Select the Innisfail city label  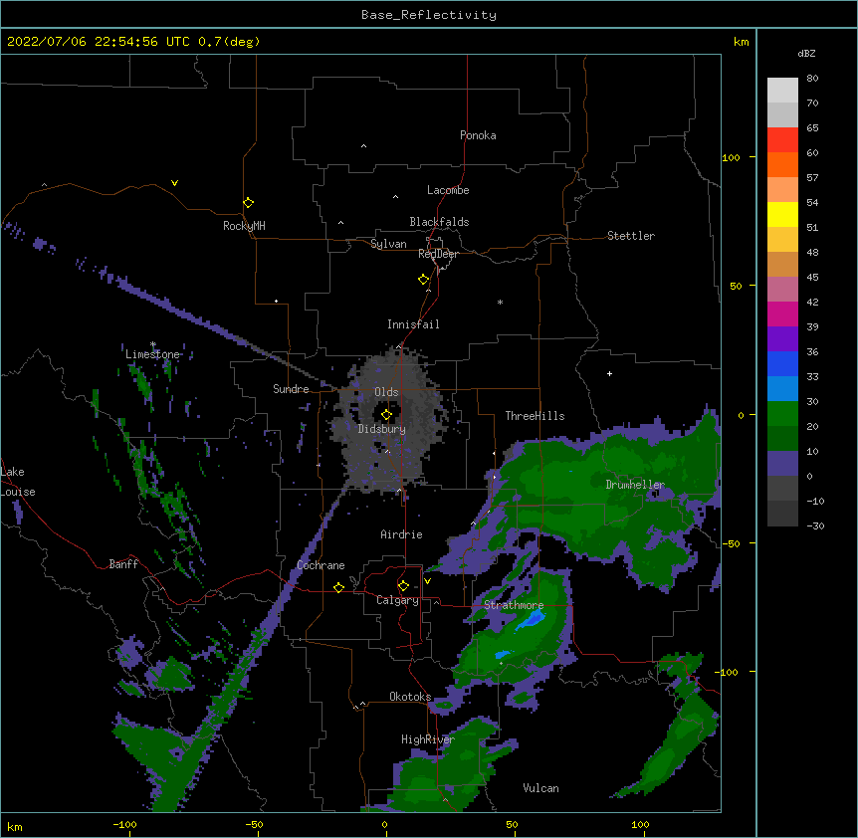[413, 324]
